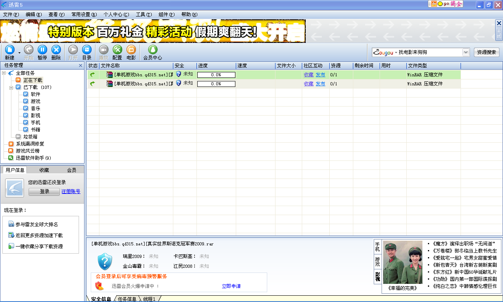Screen dimensions: 503x302
Task: Toggle the 软件 category checkbox
Action: point(26,94)
